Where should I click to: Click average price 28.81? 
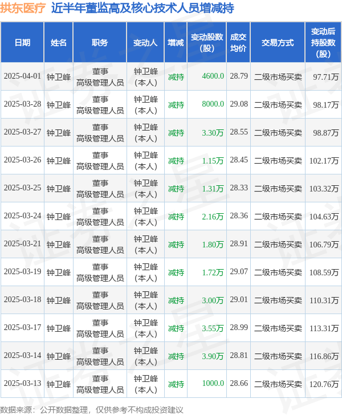(x=239, y=356)
